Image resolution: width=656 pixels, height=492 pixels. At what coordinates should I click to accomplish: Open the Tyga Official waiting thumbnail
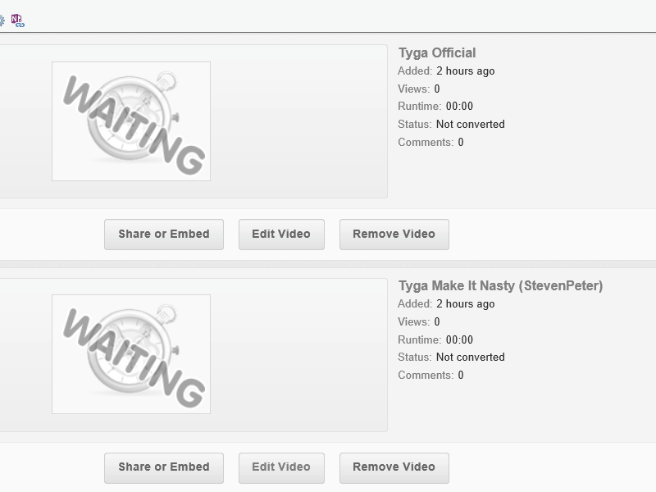point(131,121)
